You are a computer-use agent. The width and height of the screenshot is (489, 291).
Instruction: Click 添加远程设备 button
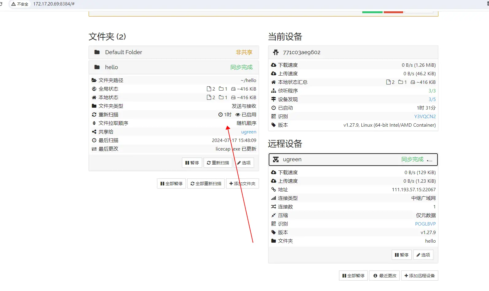pos(419,276)
